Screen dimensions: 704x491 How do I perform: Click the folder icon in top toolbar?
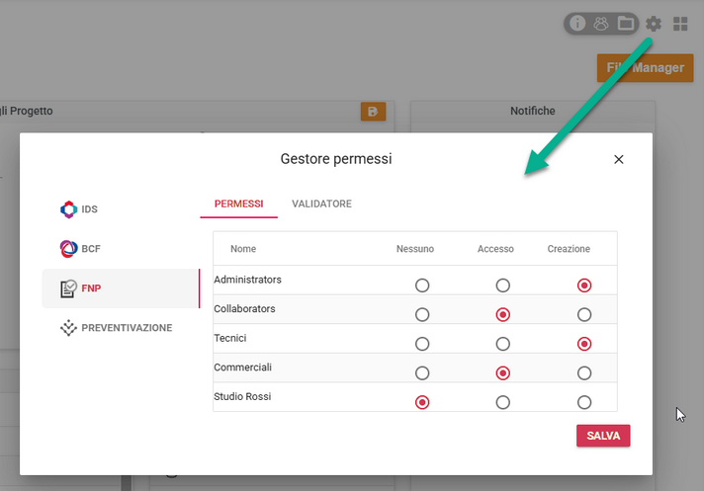[625, 24]
